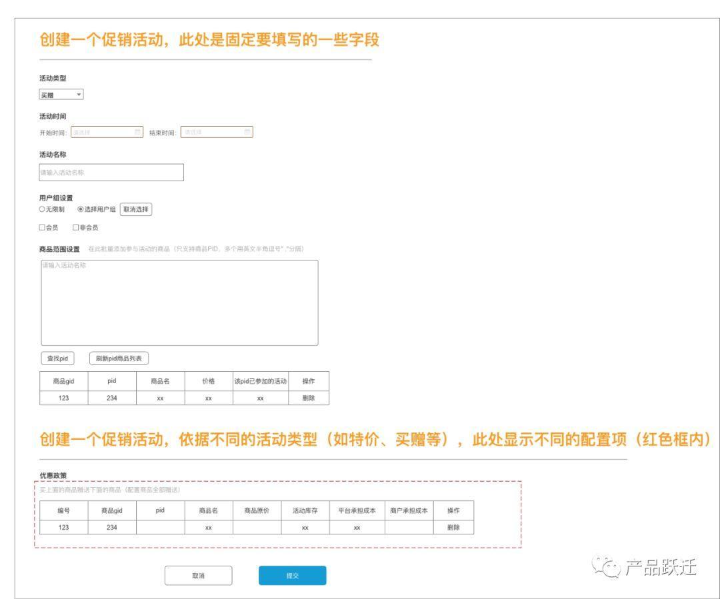Click 删除 in the pid product table

(x=308, y=397)
